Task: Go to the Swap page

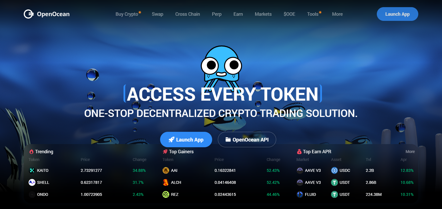Action: (x=158, y=14)
